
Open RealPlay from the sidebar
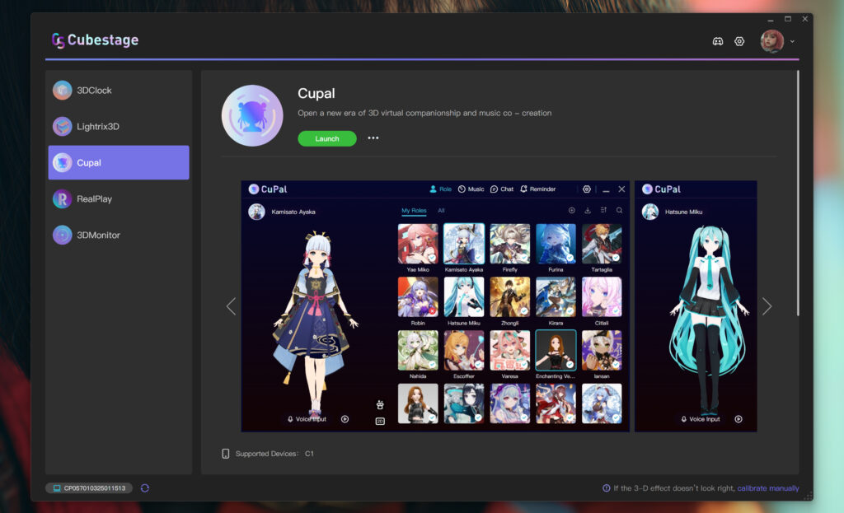[119, 199]
